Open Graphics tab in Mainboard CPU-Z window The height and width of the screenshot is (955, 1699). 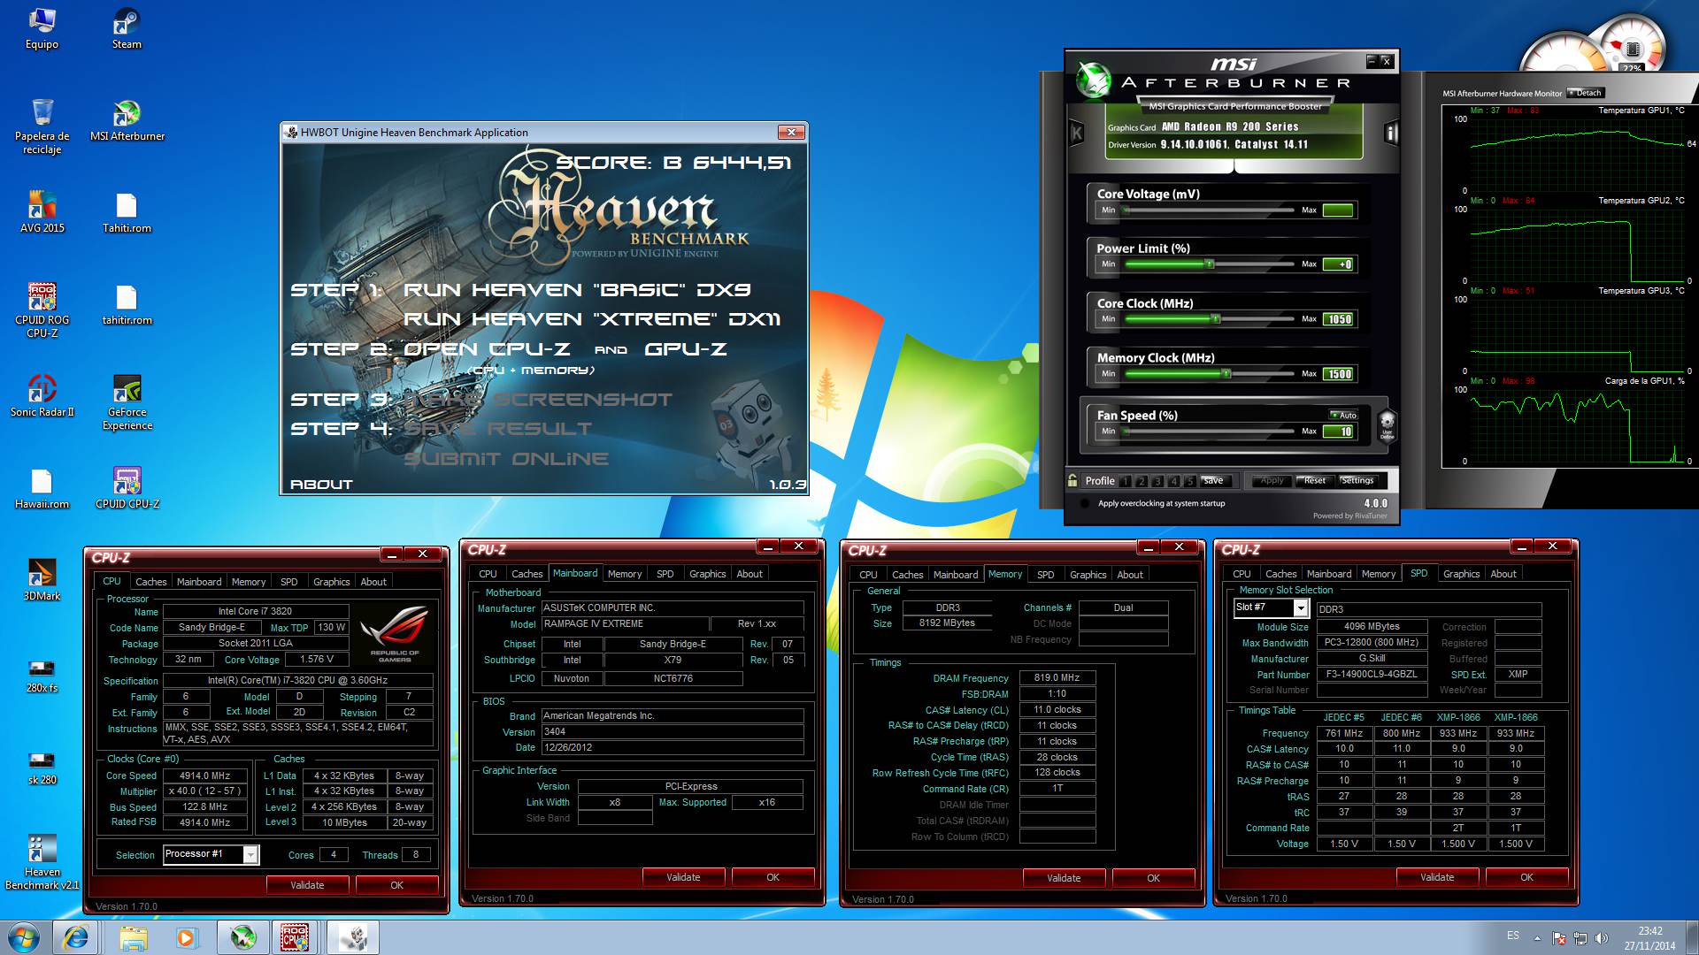[707, 574]
